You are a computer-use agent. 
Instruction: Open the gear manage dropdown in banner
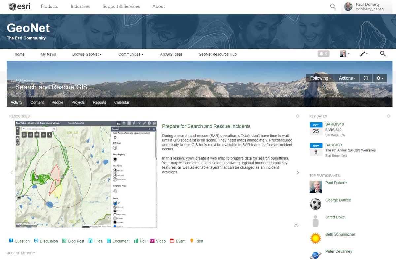click(x=379, y=78)
